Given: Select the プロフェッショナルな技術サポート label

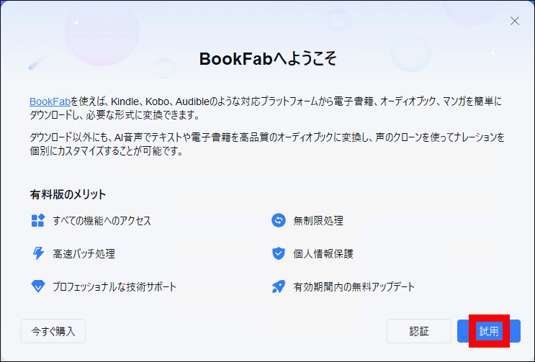Looking at the screenshot, I should click(x=114, y=287).
